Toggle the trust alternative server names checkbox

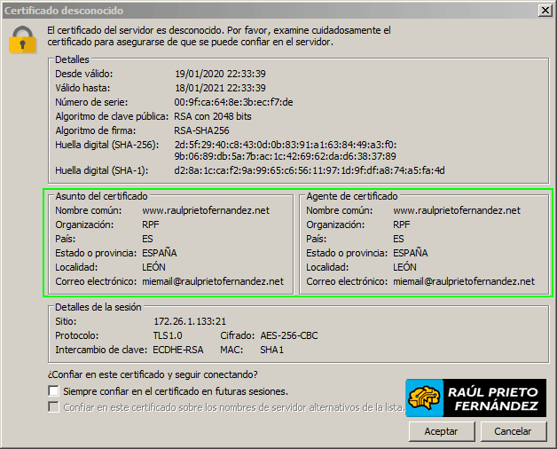[x=54, y=407]
